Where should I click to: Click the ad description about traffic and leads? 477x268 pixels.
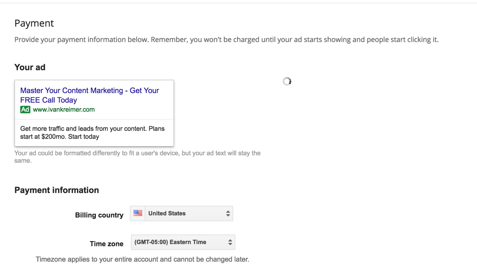[x=92, y=132]
